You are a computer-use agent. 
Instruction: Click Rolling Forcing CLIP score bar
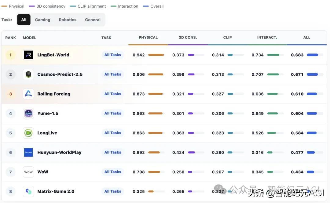coord(236,94)
